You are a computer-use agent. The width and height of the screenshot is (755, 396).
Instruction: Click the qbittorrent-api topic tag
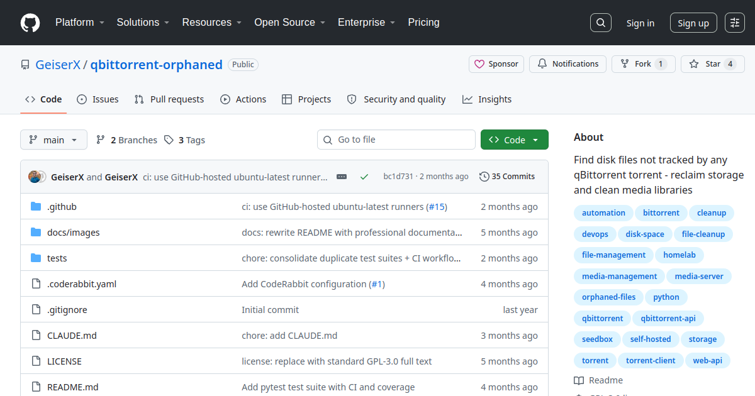(668, 319)
